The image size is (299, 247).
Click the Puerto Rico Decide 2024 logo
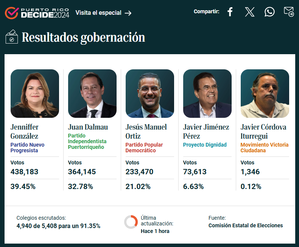click(37, 13)
